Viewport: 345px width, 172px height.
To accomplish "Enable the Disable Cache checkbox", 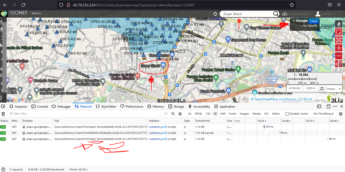I will [x=288, y=114].
